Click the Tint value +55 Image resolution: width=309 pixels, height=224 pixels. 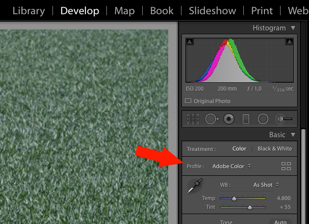tap(285, 207)
